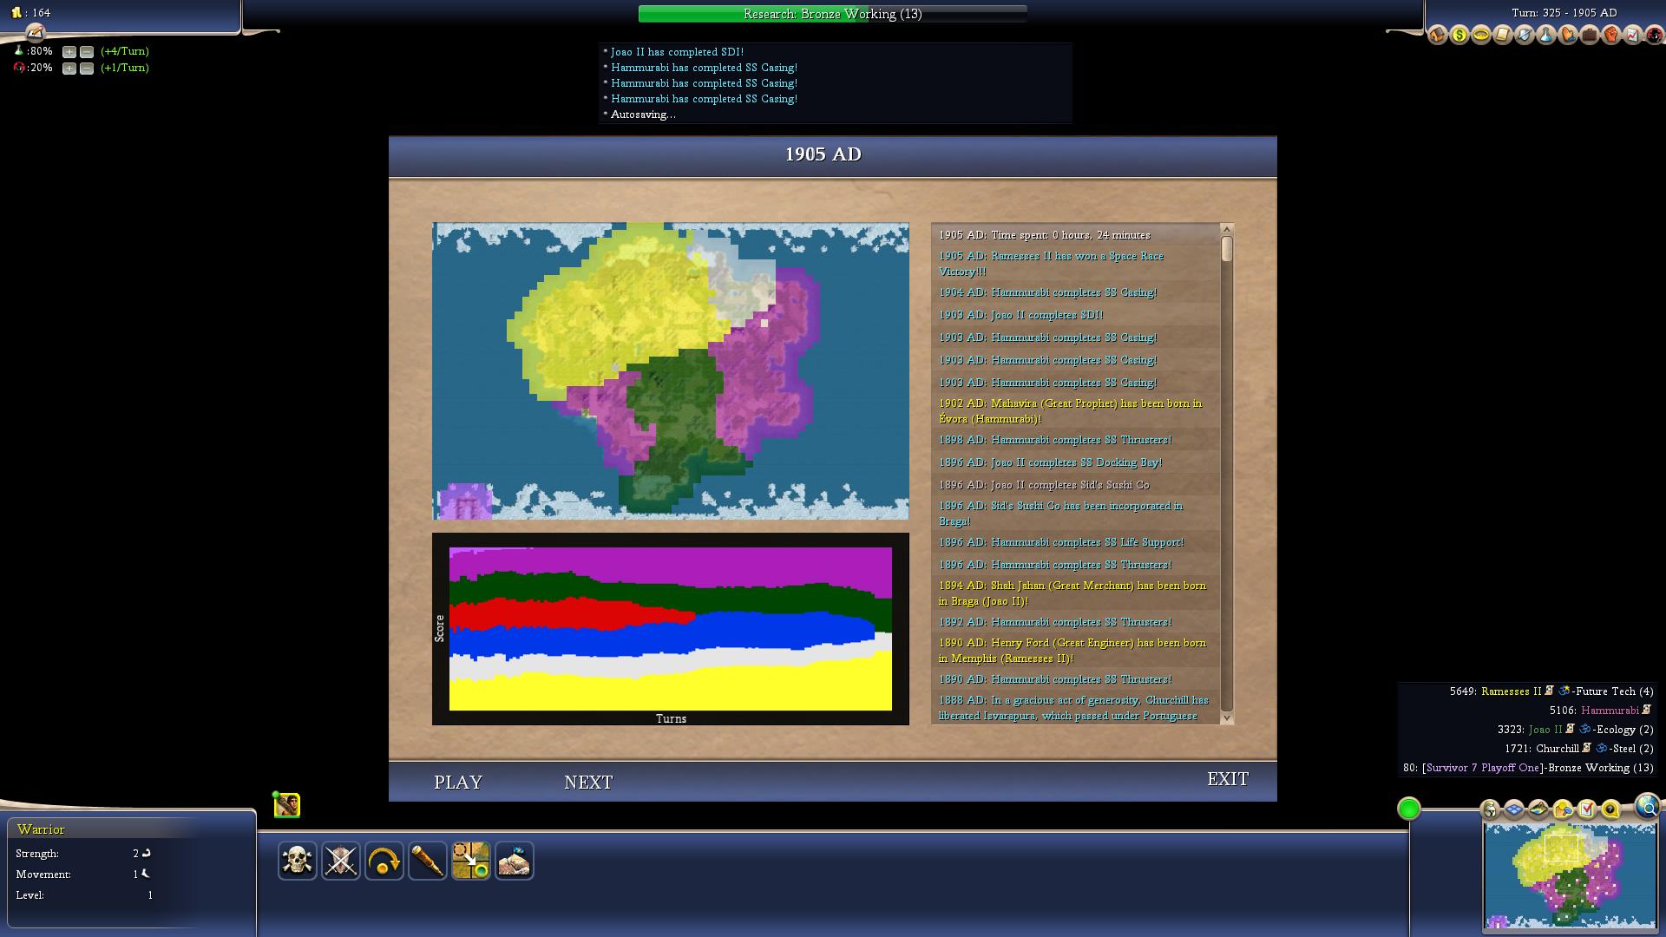Open the Technology Advisor flask icon
Image resolution: width=1666 pixels, height=937 pixels.
pos(1546,36)
